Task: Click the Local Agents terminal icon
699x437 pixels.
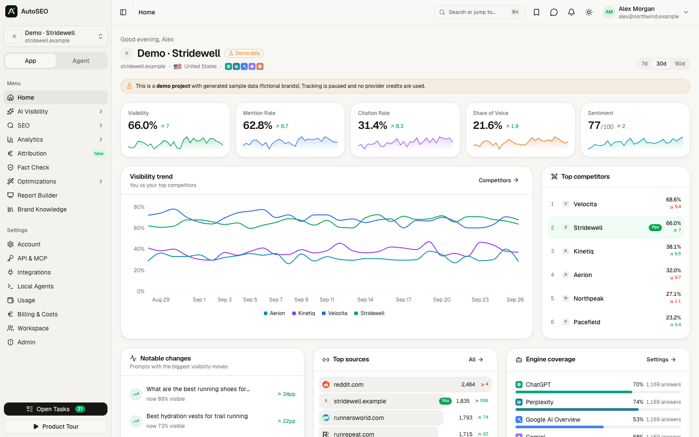Action: point(10,286)
